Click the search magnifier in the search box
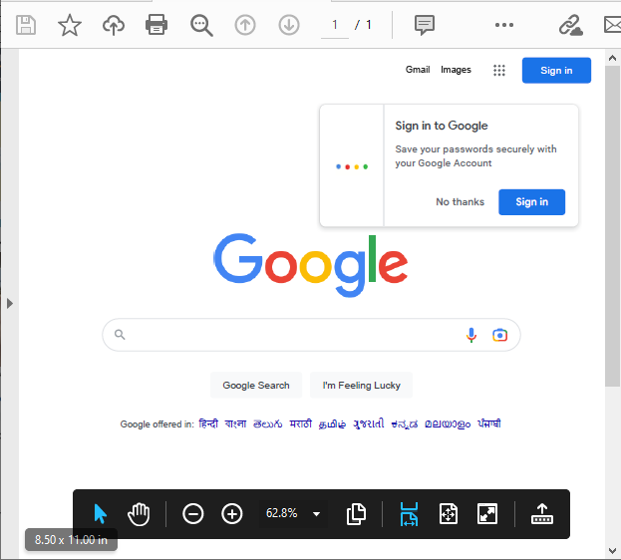 [x=120, y=335]
